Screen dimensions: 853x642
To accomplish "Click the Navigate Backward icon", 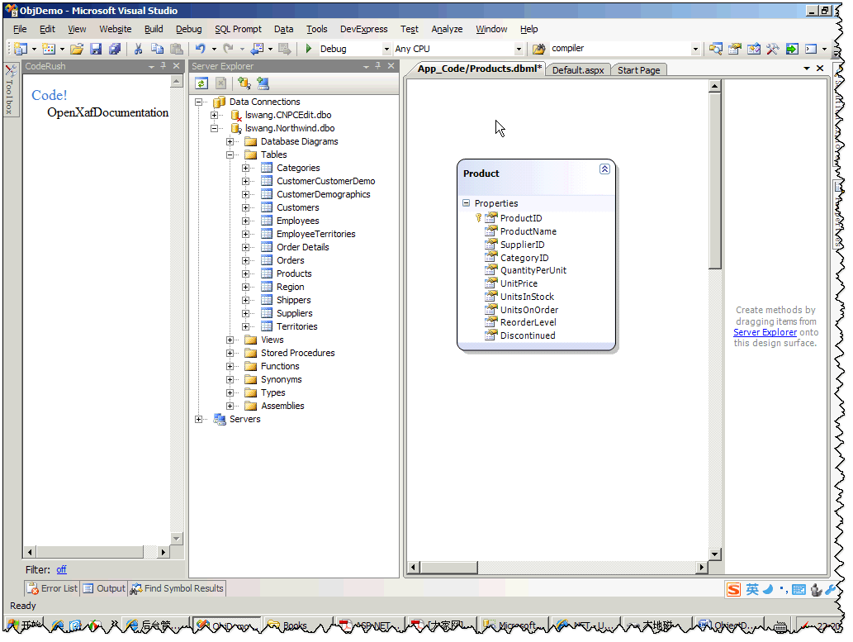I will (258, 49).
